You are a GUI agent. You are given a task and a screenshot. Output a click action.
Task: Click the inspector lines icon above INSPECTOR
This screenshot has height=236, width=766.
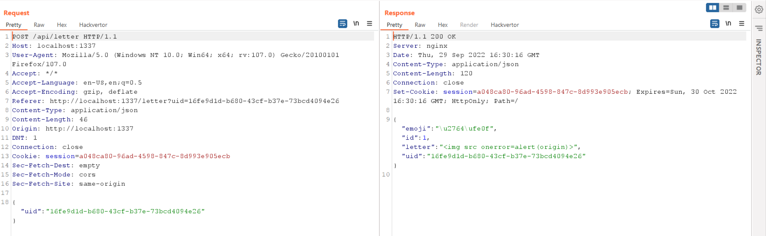pyautogui.click(x=758, y=28)
